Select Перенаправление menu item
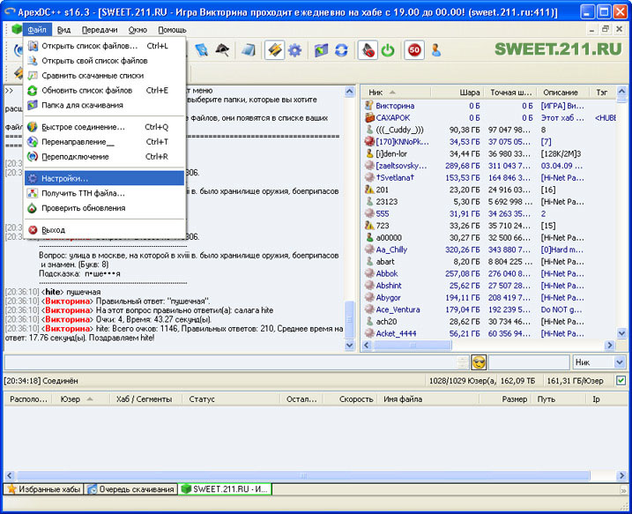632x514 pixels. pyautogui.click(x=105, y=142)
